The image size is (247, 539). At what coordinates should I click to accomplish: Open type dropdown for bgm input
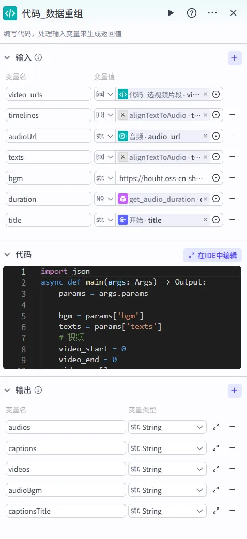[105, 178]
